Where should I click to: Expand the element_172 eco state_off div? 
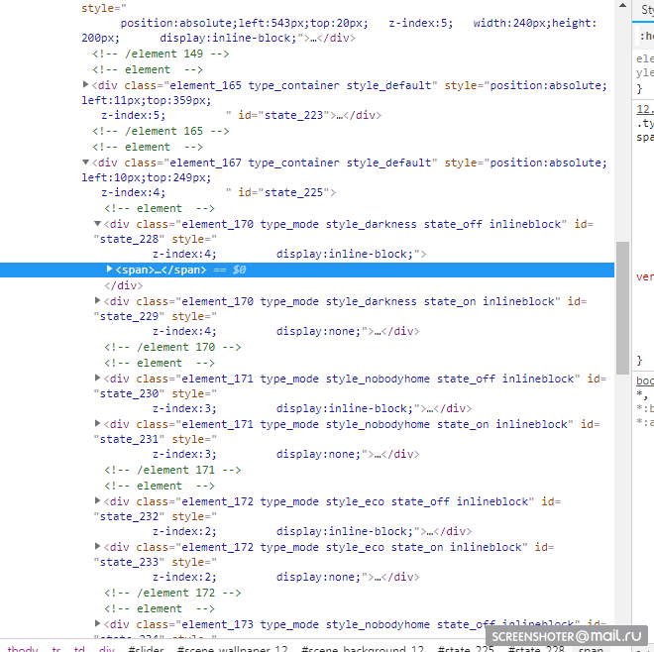pyautogui.click(x=98, y=501)
